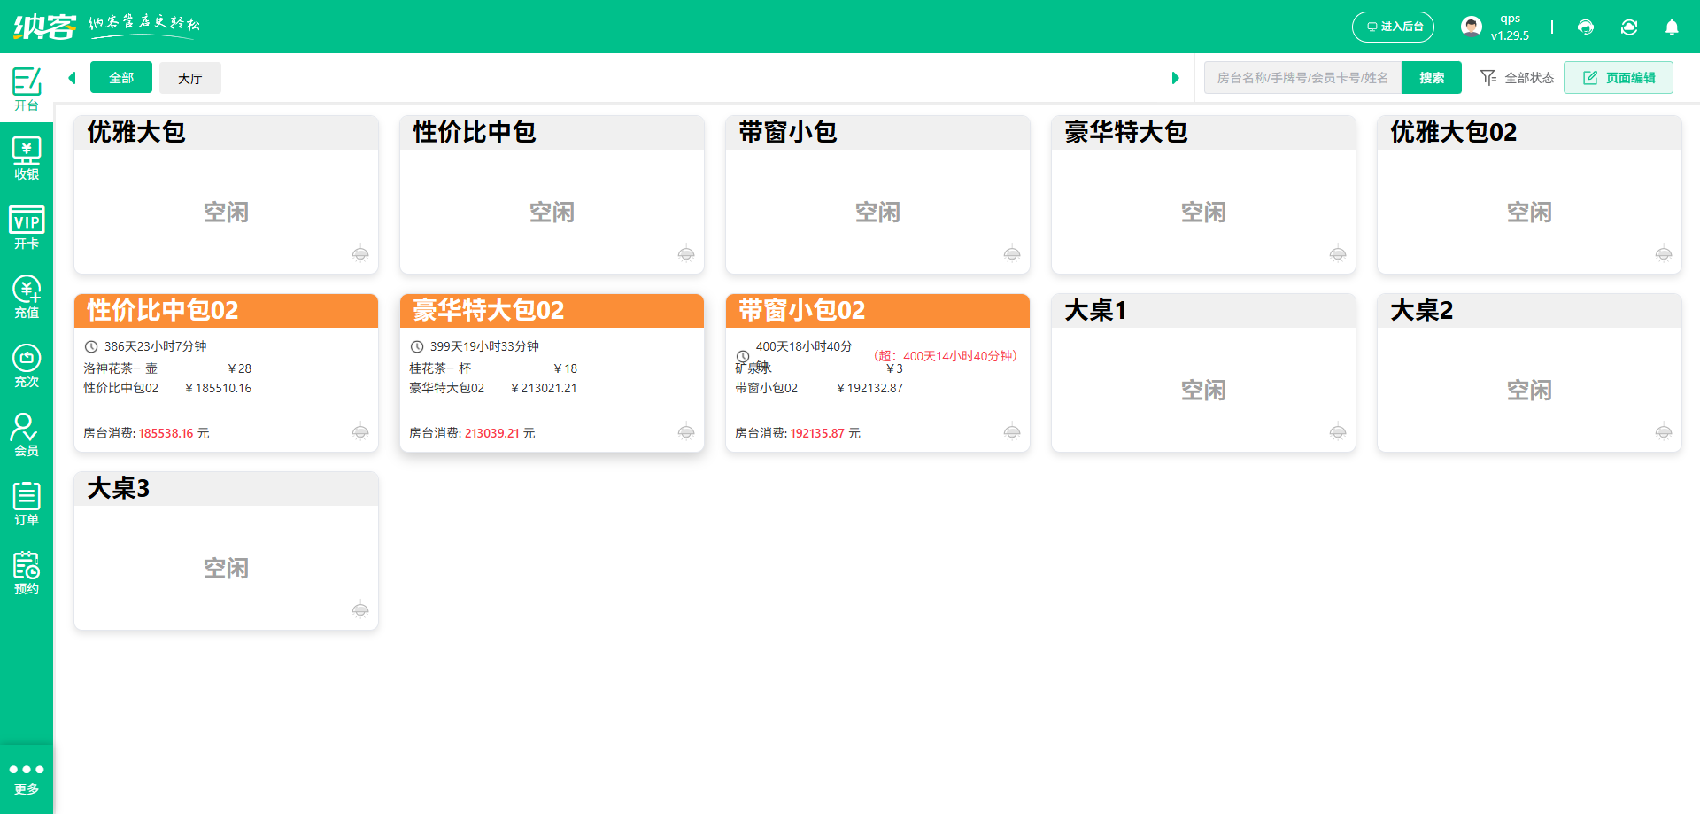Switch to the 大厅 tab
The height and width of the screenshot is (814, 1700).
pyautogui.click(x=190, y=78)
